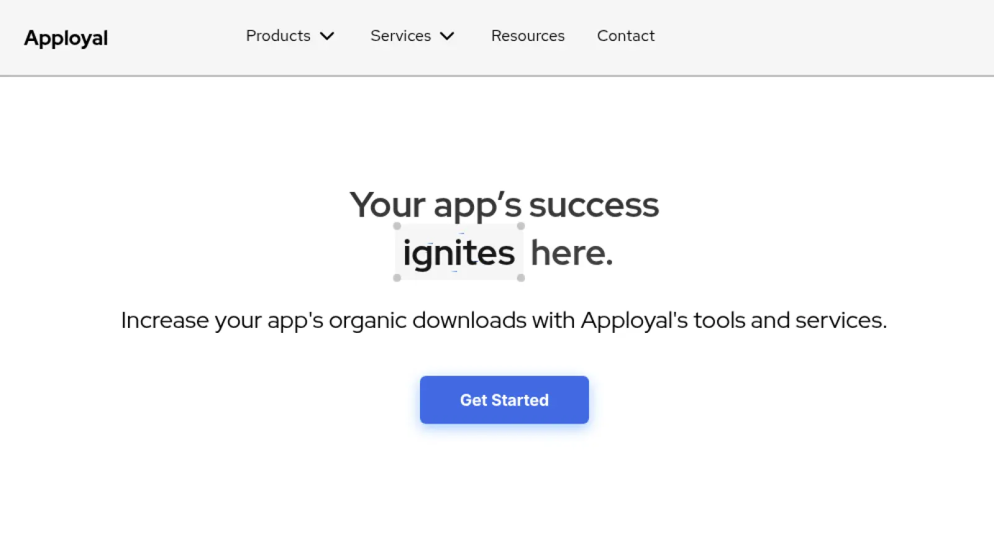Click the top-left resize handle of 'ignites'
Screen dimensions: 994x559
pyautogui.click(x=396, y=225)
